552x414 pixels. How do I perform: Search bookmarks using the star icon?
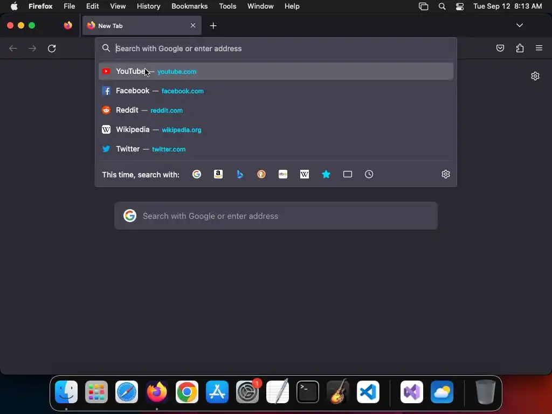326,174
